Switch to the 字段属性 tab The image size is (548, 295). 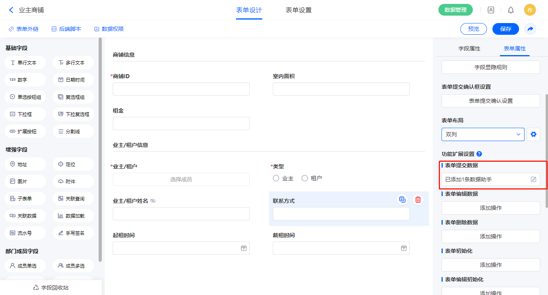469,48
